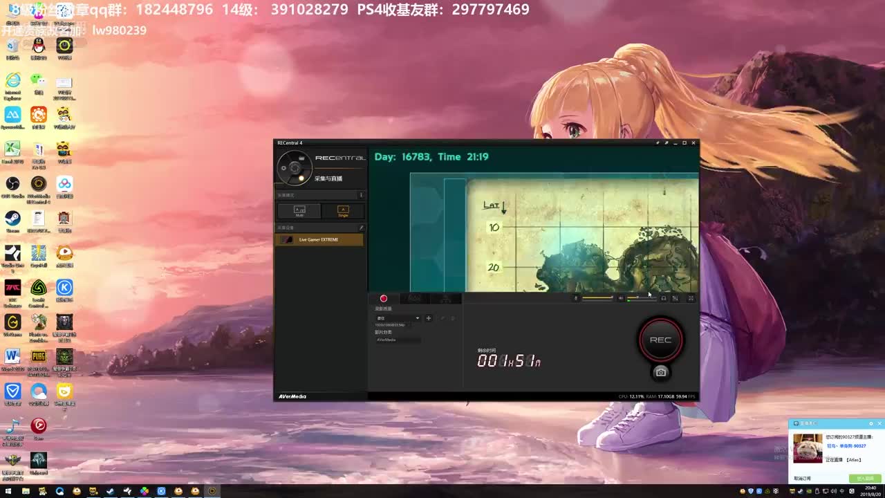The width and height of the screenshot is (885, 498).
Task: Select Single capture mode
Action: (343, 211)
